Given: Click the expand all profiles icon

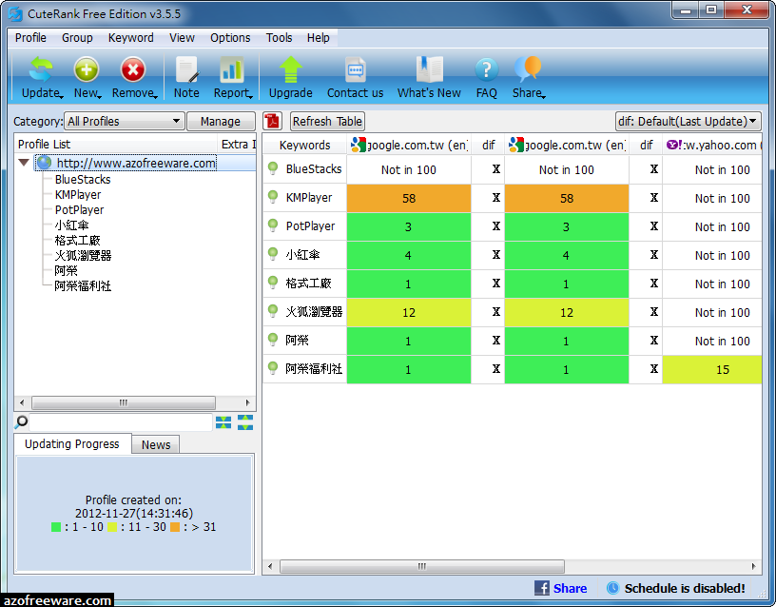Looking at the screenshot, I should coord(245,422).
